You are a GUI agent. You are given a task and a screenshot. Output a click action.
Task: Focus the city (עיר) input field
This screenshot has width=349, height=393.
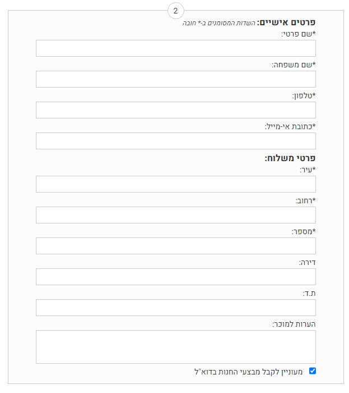click(176, 184)
